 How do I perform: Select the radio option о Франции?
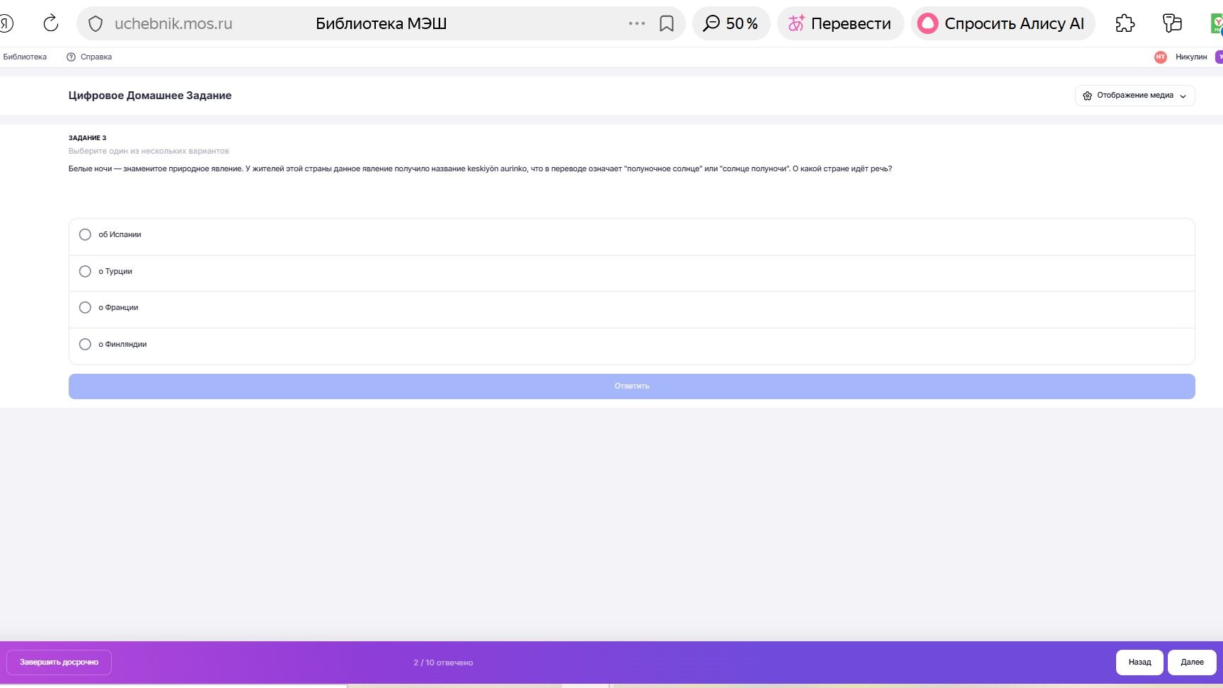[631, 309]
